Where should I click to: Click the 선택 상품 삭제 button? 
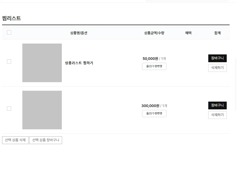(15, 140)
